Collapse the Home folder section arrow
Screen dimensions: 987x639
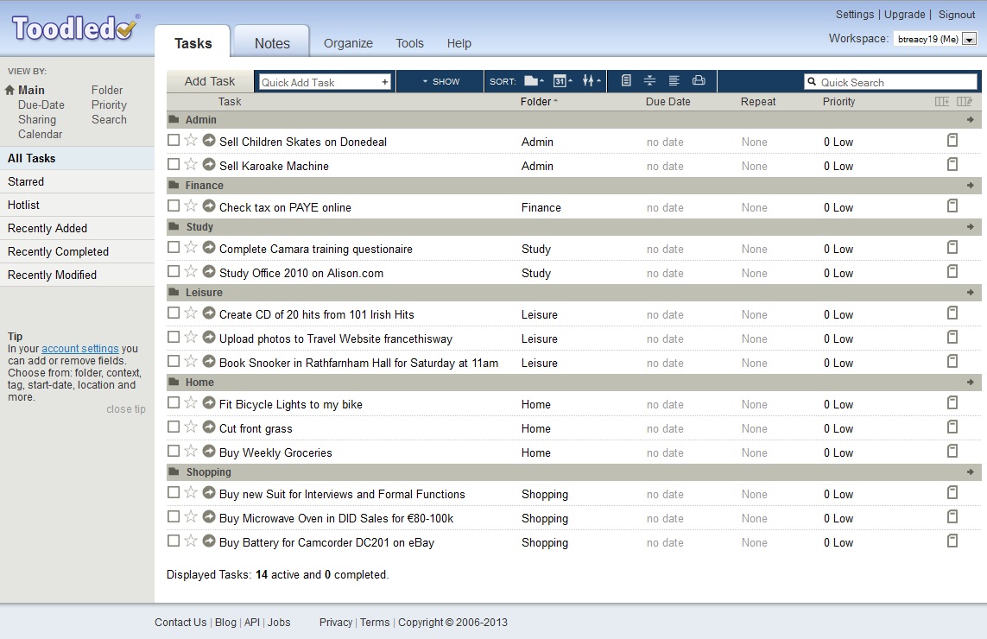click(970, 383)
